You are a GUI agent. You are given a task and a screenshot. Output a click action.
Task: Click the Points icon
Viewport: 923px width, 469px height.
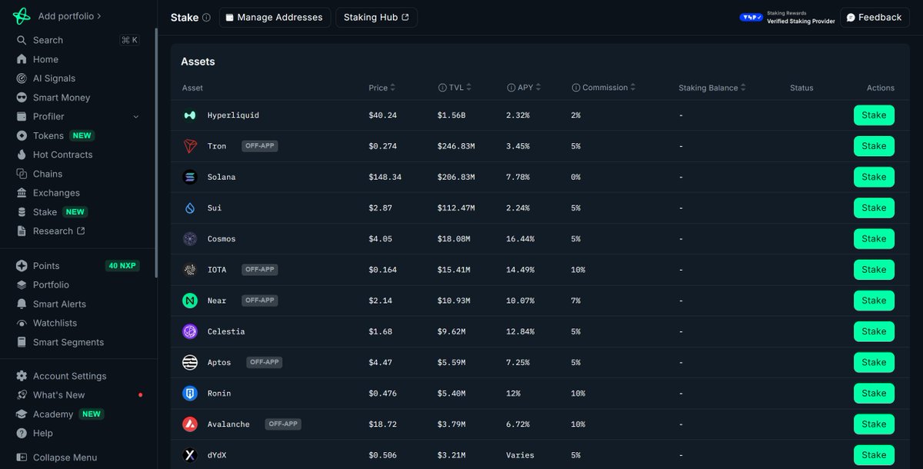(x=22, y=266)
